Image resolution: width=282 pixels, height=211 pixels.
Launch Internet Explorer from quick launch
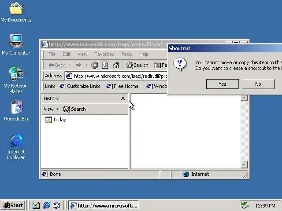coord(46,205)
